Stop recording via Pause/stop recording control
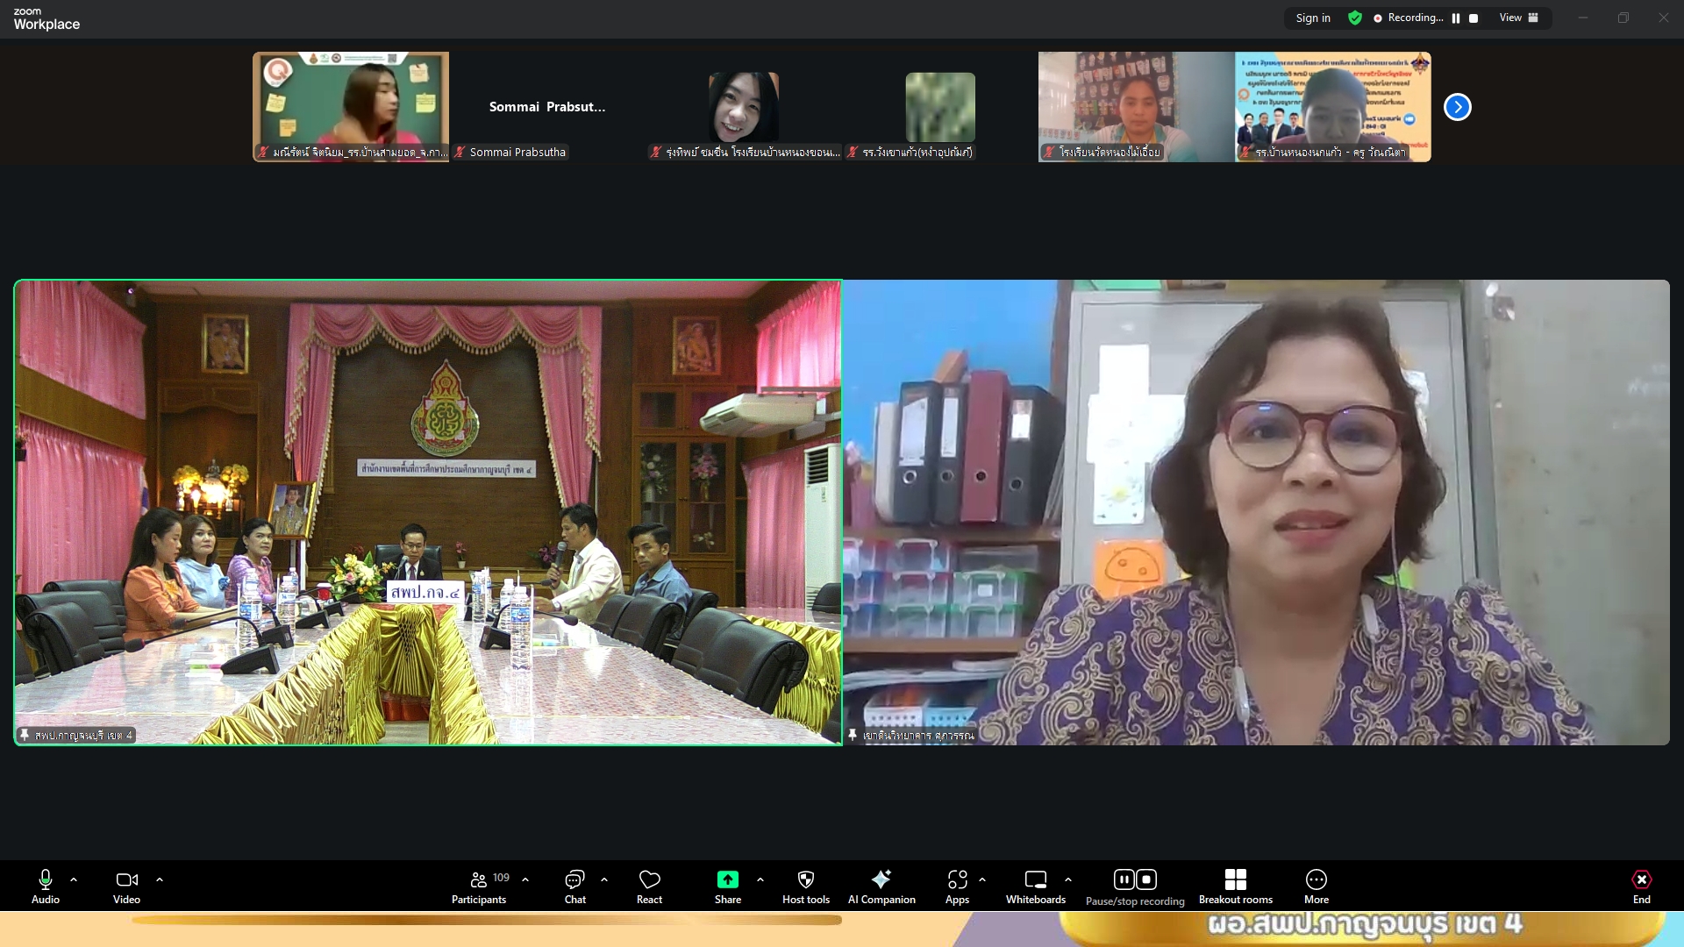This screenshot has width=1684, height=947. [1146, 879]
